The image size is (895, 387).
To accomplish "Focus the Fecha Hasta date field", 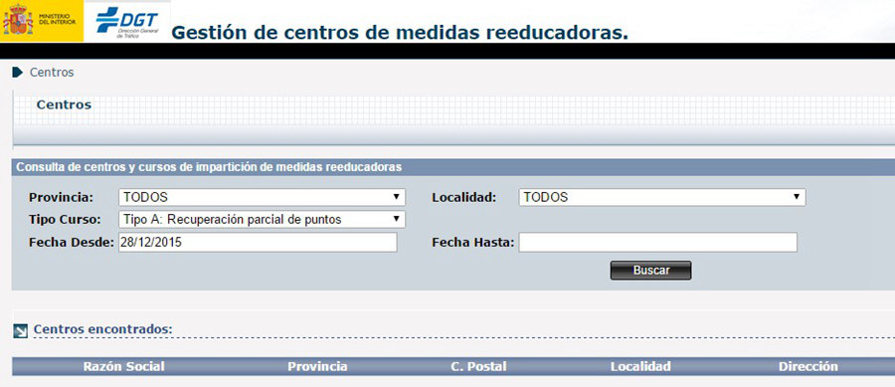I will (x=657, y=242).
